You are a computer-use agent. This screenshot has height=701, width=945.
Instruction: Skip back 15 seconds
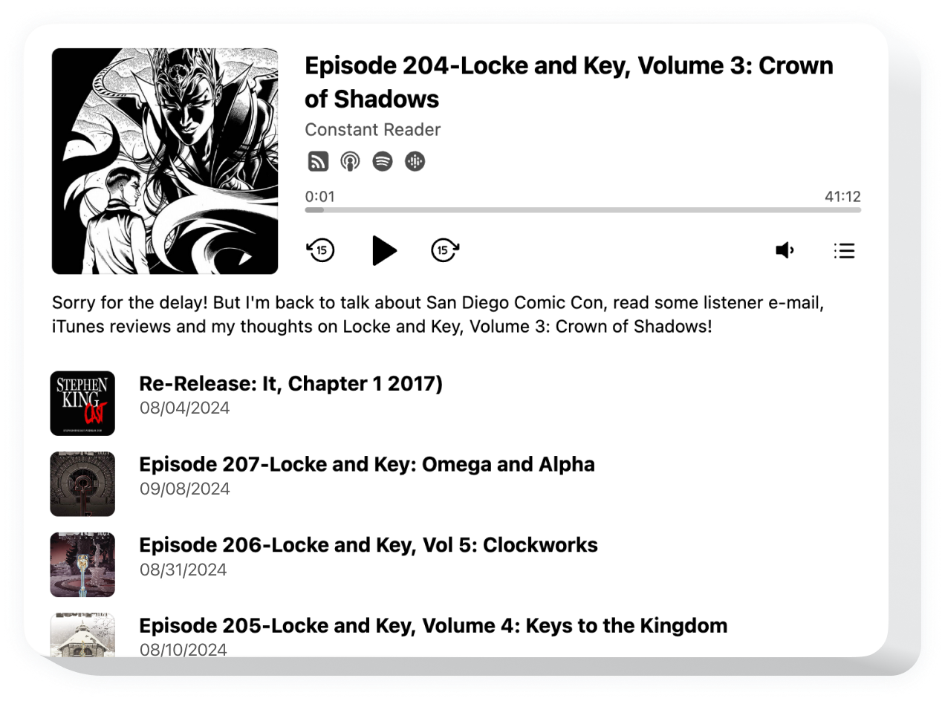(x=320, y=250)
